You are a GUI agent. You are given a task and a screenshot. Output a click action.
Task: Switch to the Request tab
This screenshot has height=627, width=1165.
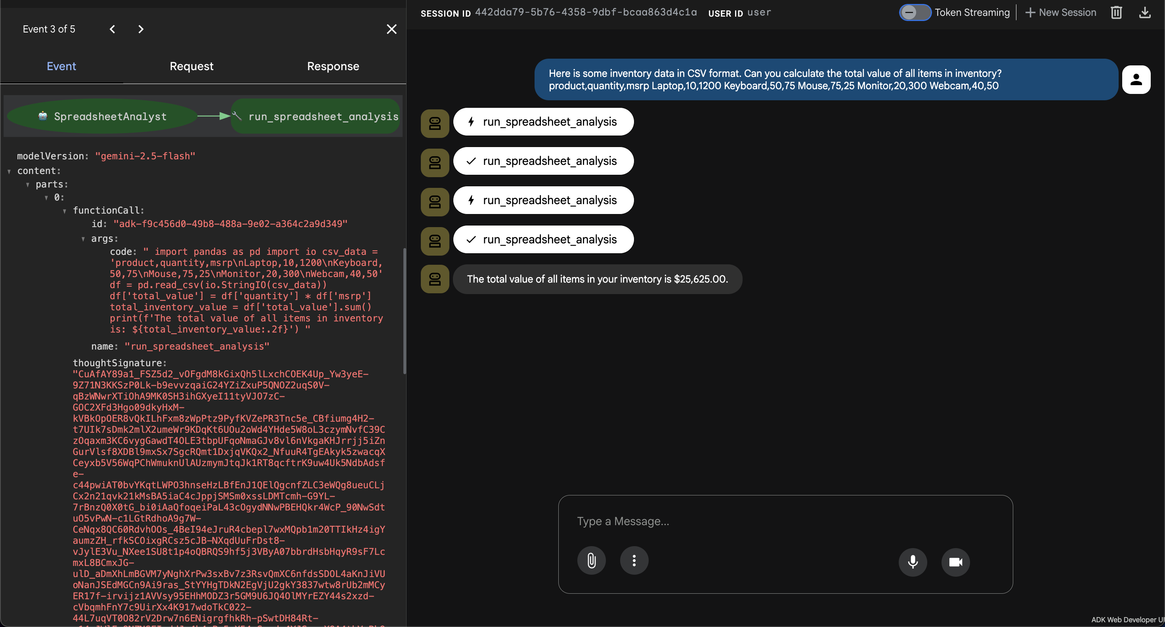(191, 66)
